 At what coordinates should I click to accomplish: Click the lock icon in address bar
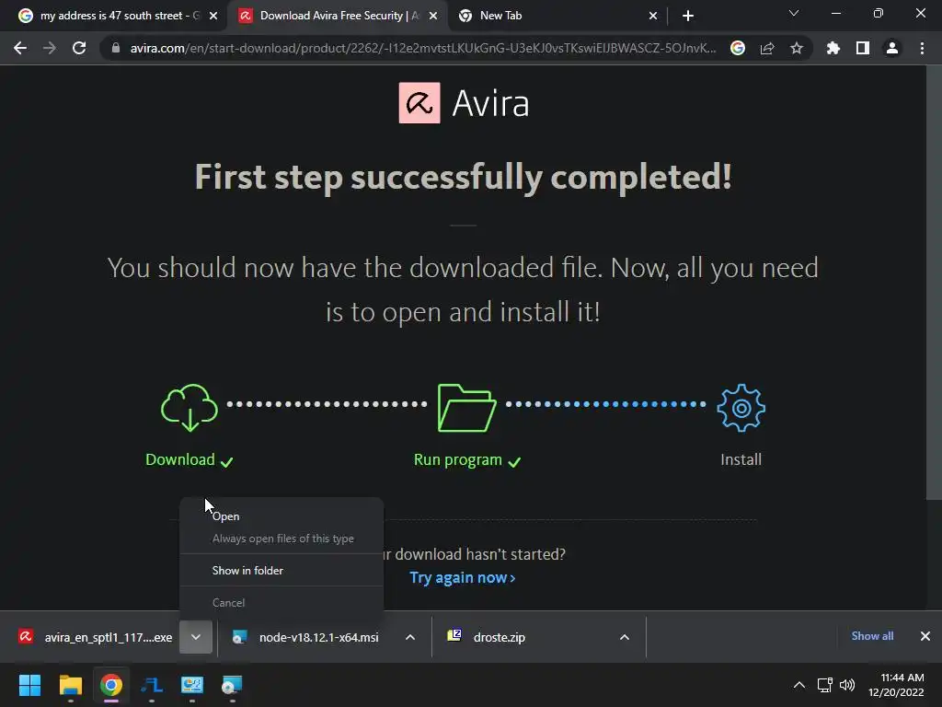coord(116,48)
